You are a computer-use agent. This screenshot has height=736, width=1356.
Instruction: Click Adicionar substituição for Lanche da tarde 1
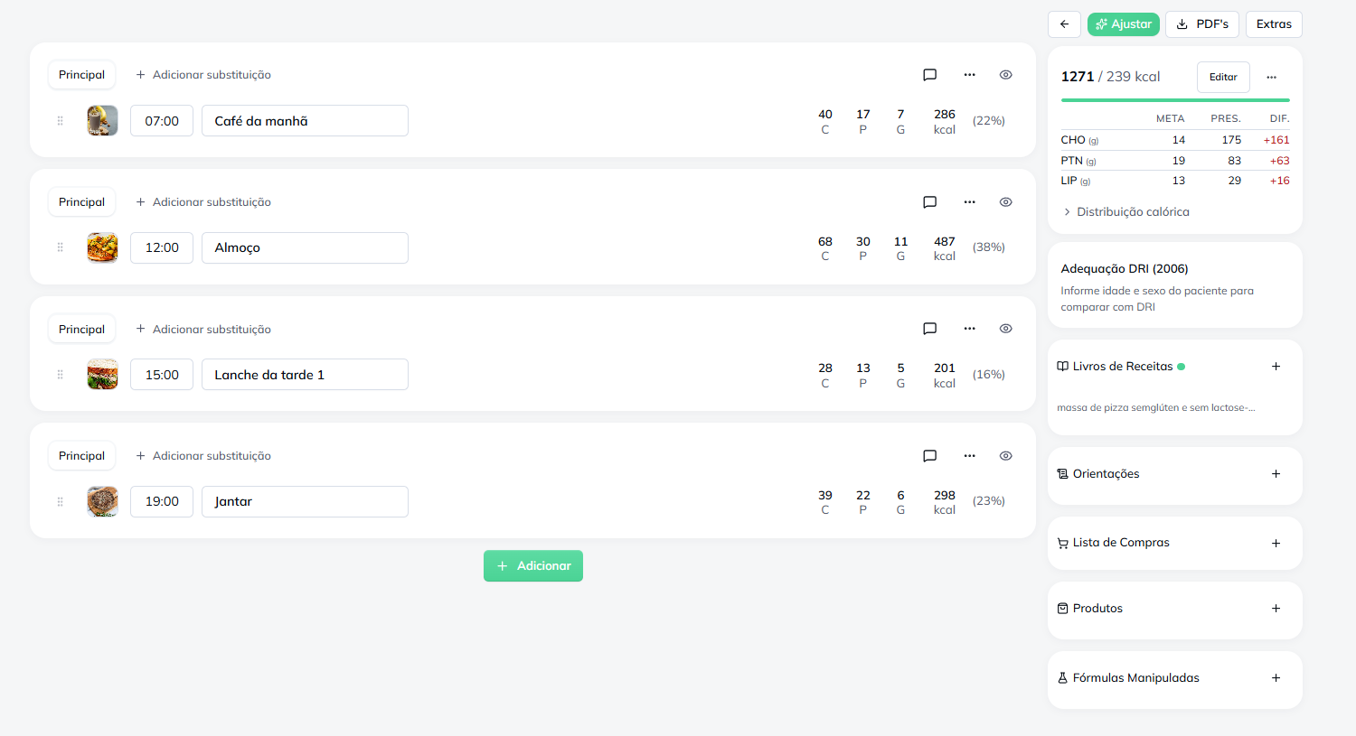click(x=203, y=330)
